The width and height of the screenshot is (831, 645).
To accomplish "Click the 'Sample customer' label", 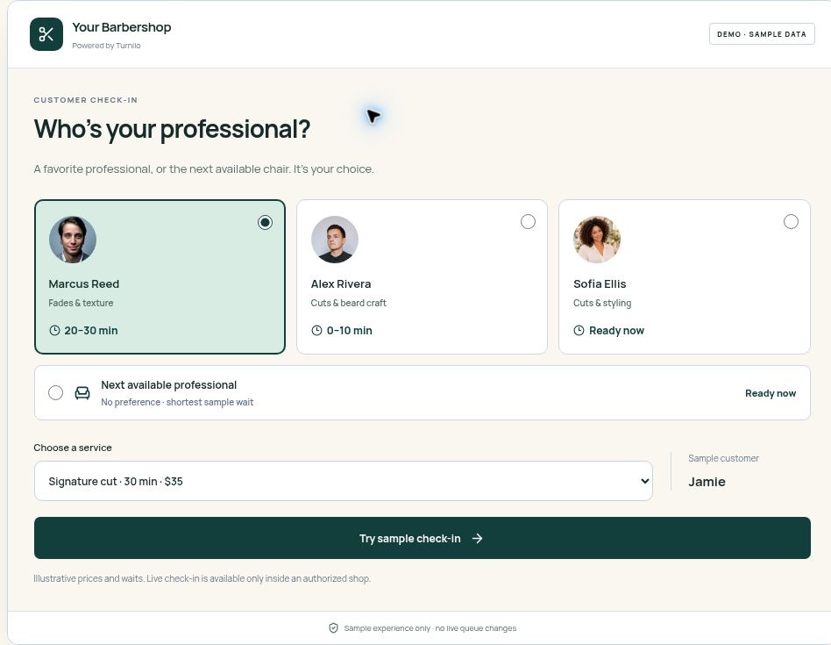I will 723,458.
